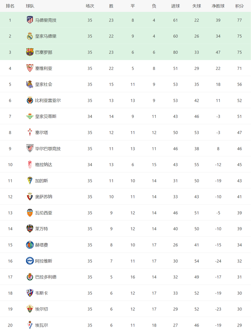
Task: Open the 塞尔塔 team link
Action: click(x=42, y=132)
